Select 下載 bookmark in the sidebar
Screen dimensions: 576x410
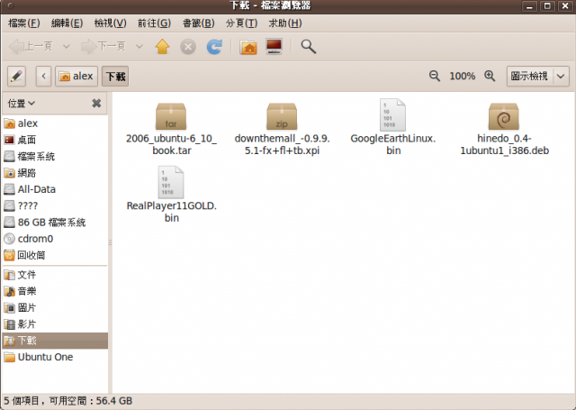[55, 341]
